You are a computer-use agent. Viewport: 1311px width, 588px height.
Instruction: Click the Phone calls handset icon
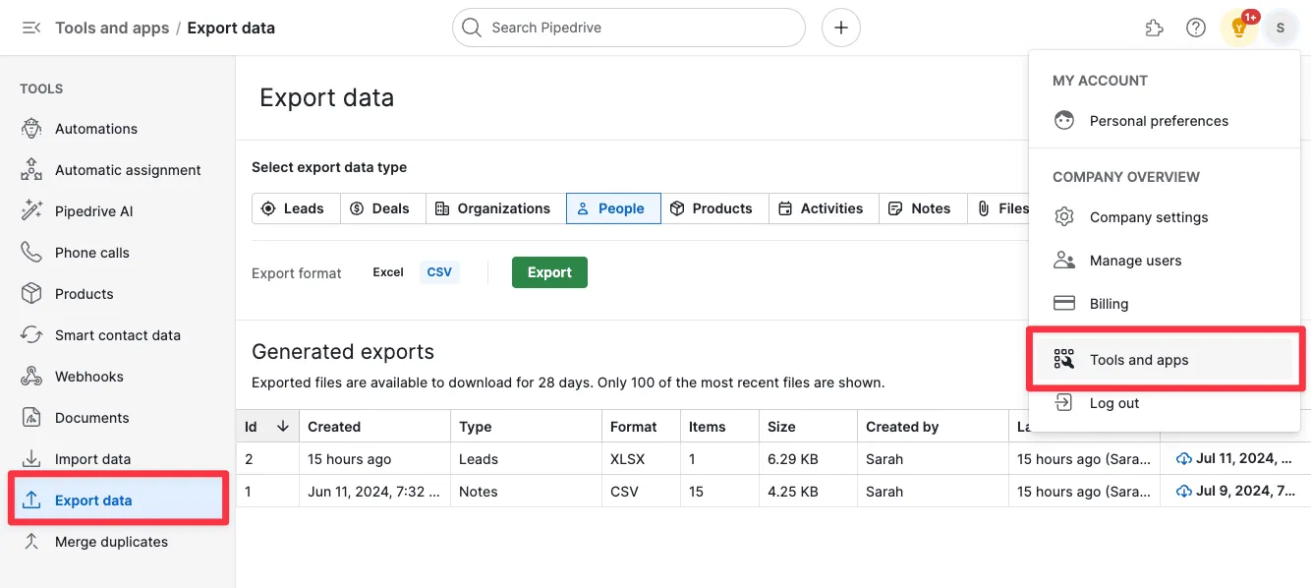click(x=31, y=253)
